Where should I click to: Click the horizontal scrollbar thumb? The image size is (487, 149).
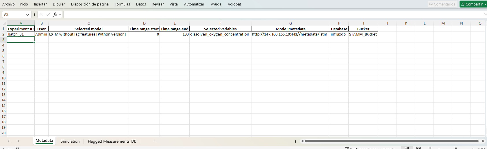pos(392,141)
